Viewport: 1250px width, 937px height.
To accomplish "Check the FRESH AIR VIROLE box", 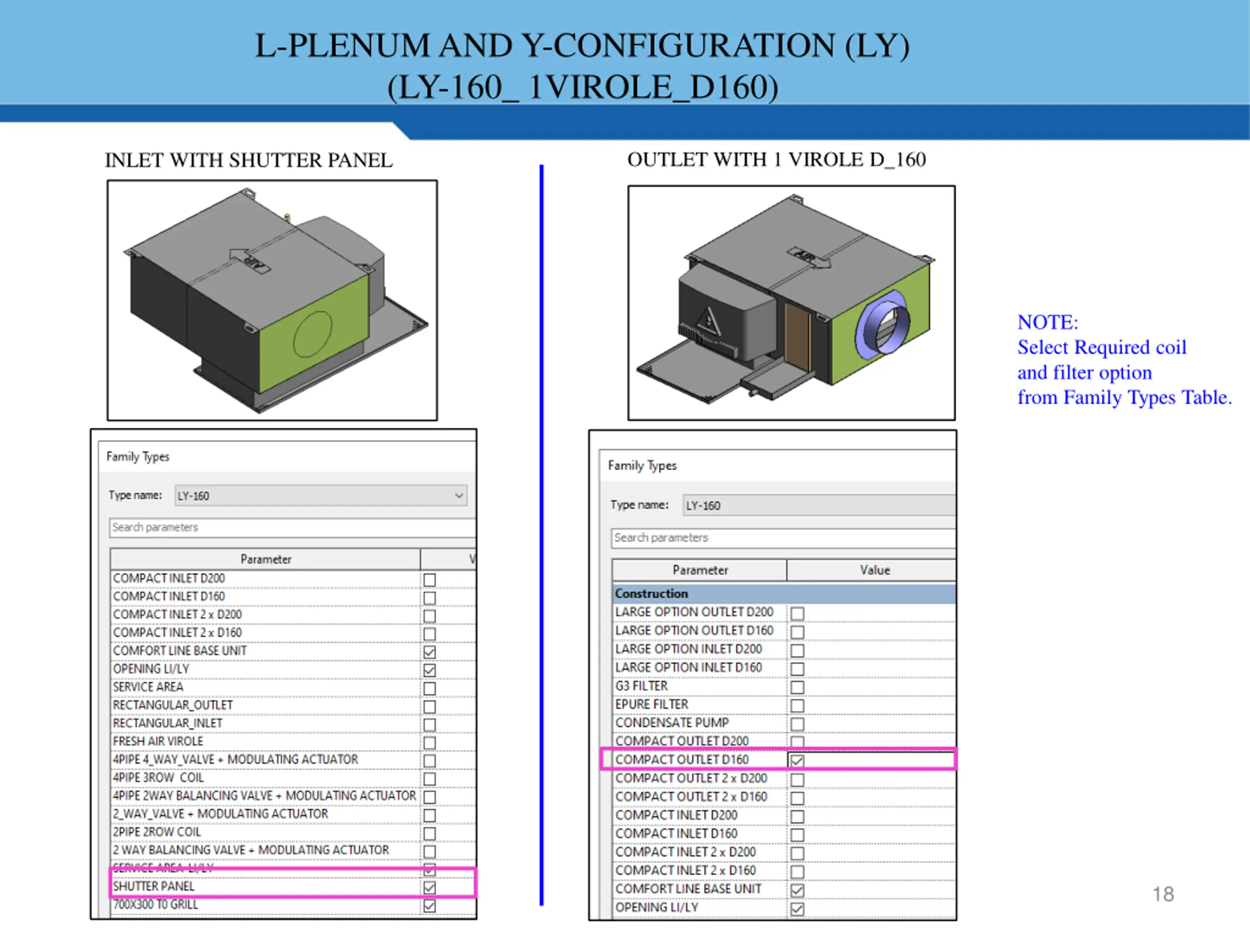I will 430,743.
